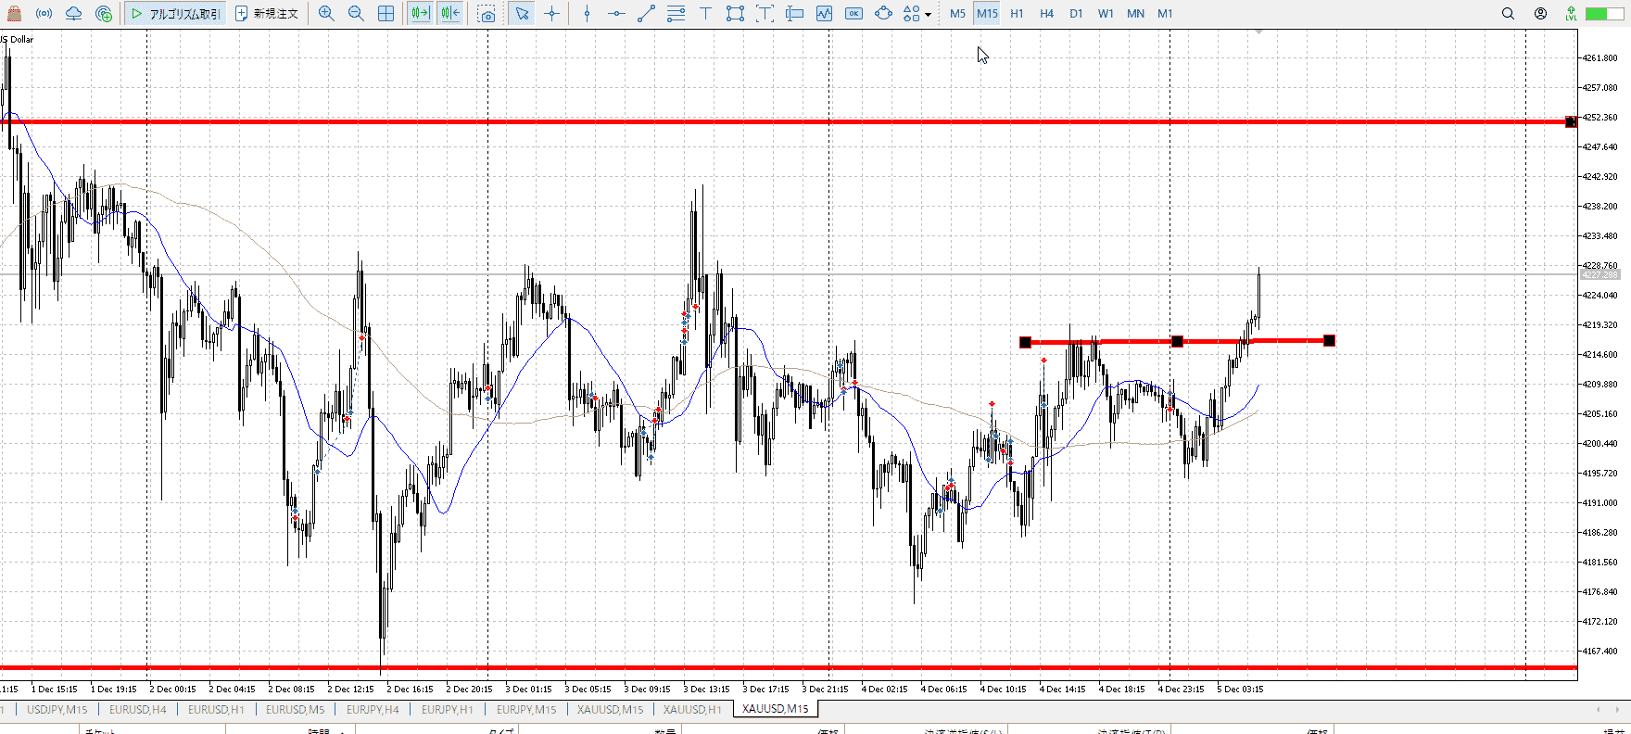Expand the objects shapes dropdown arrow
Image resolution: width=1631 pixels, height=734 pixels.
click(x=928, y=15)
